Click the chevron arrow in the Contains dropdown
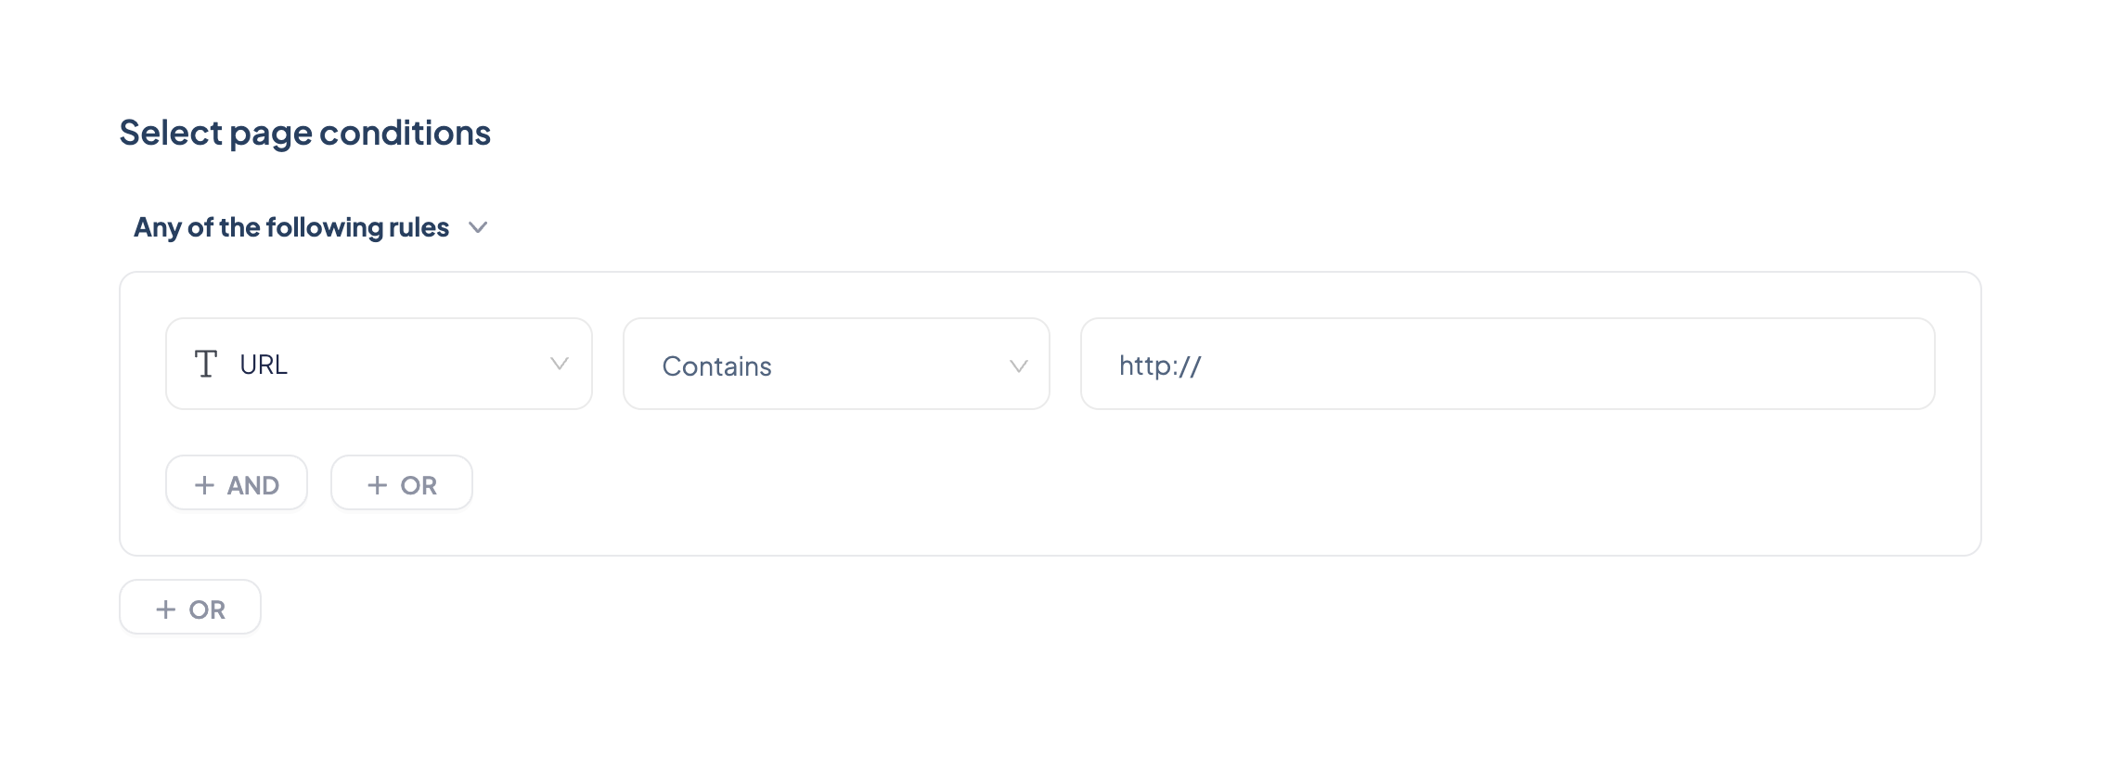Image resolution: width=2101 pixels, height=757 pixels. pyautogui.click(x=1018, y=366)
